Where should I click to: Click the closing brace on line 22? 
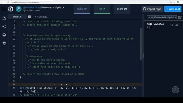pyautogui.click(x=20, y=78)
